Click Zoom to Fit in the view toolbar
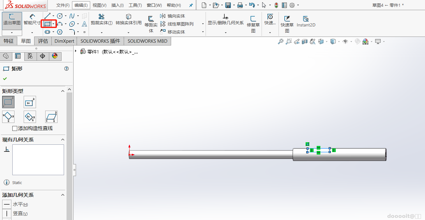 280,41
